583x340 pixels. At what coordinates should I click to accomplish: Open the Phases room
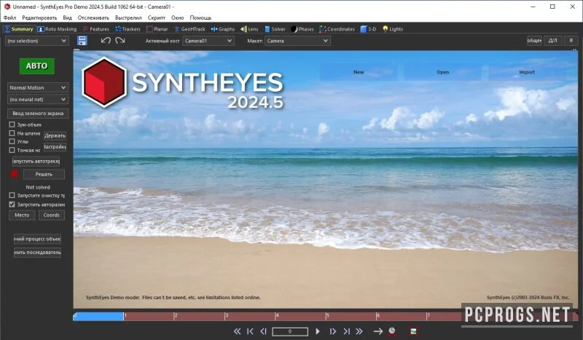point(302,29)
